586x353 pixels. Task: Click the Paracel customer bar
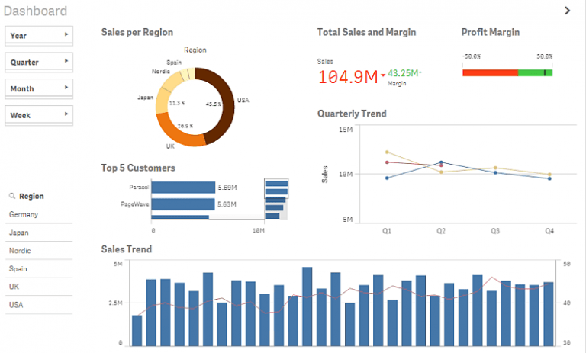point(183,187)
